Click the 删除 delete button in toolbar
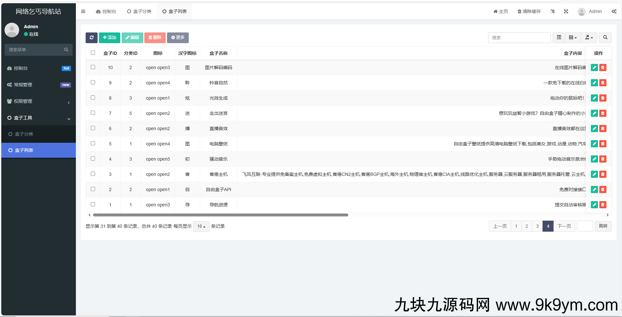This screenshot has height=317, width=622. coord(155,38)
